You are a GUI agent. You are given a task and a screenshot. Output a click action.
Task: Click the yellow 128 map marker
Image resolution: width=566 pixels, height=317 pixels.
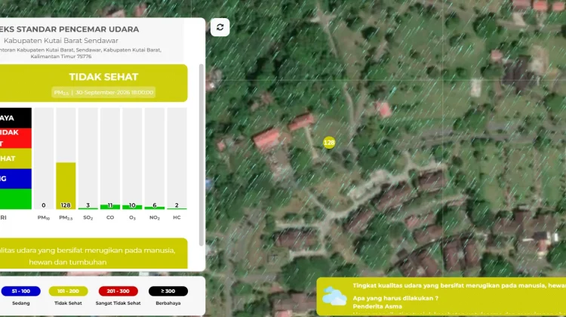(x=329, y=143)
